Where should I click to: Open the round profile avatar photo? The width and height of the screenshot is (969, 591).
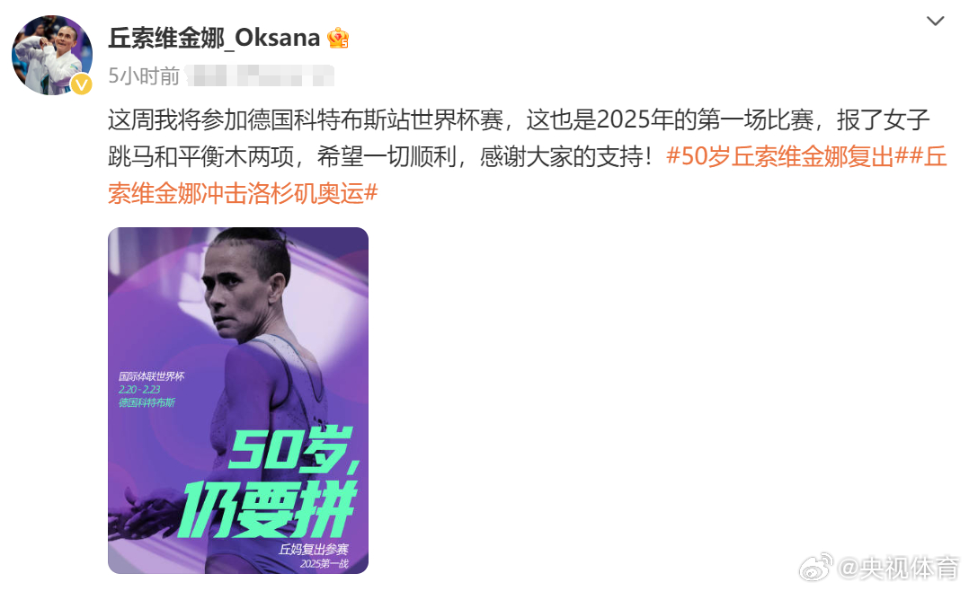coord(52,55)
